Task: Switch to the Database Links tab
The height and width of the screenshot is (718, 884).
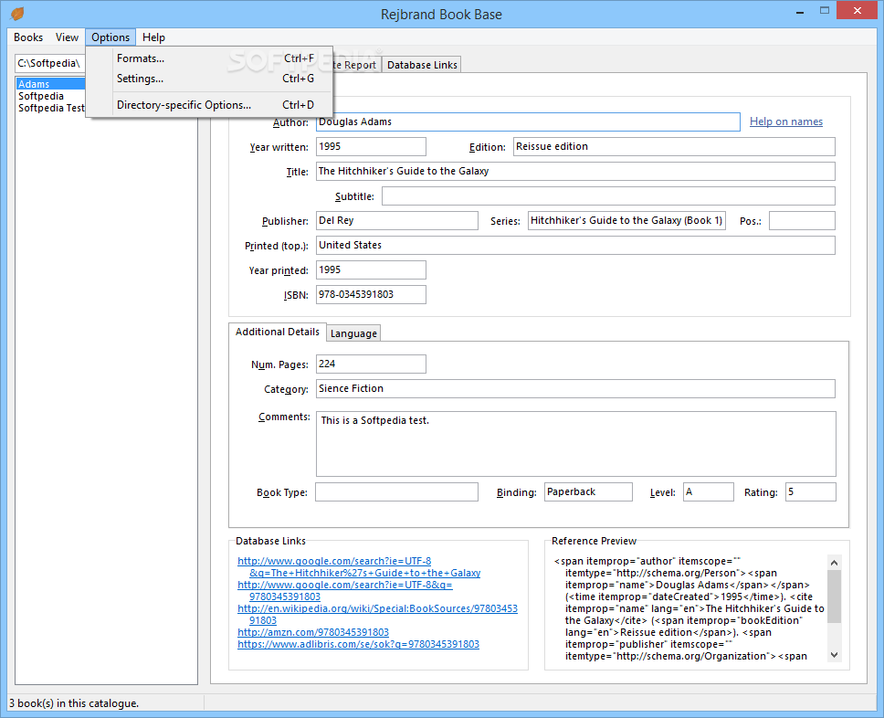Action: (422, 65)
